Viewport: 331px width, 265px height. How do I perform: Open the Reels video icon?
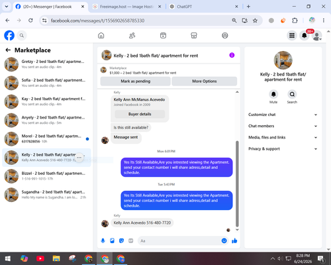tap(163, 35)
